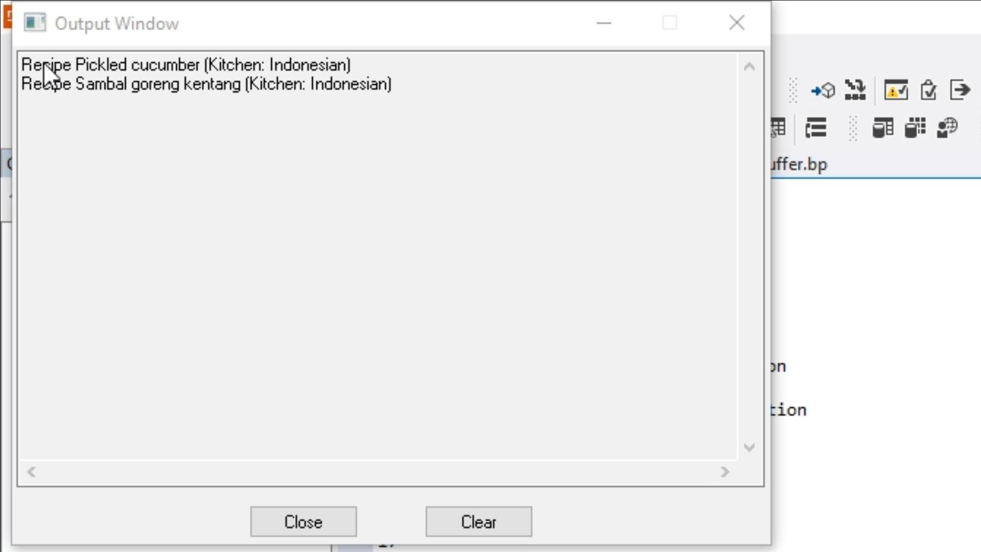Click the vertical scrollbar down arrow
Image resolution: width=981 pixels, height=552 pixels.
749,448
